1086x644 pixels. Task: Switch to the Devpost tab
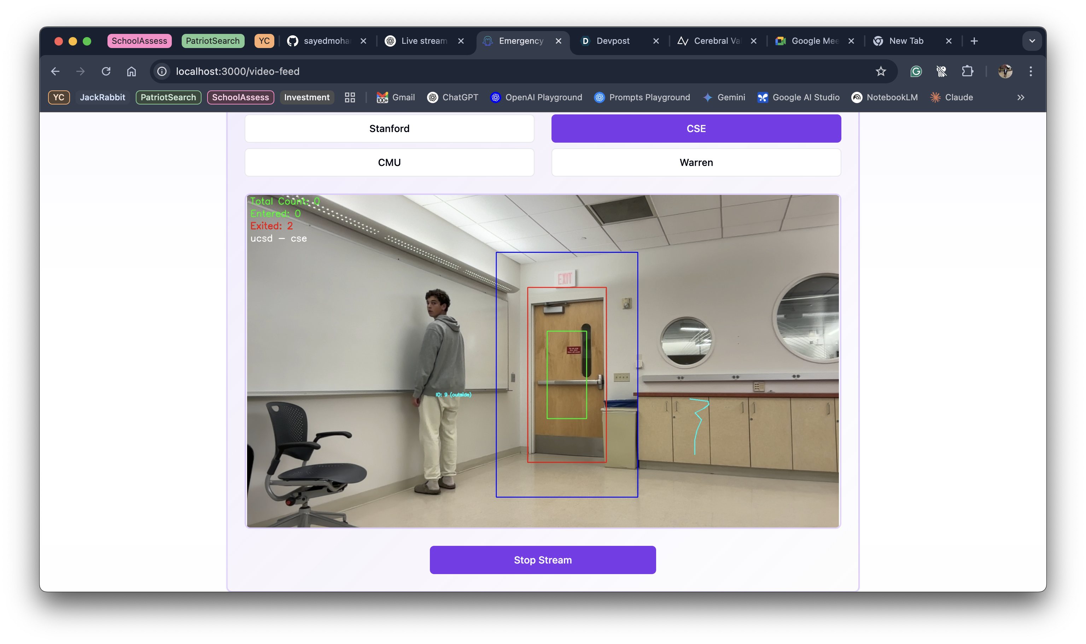(x=613, y=41)
